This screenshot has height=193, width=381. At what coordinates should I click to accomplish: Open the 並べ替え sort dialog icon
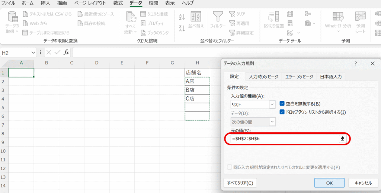coord(196,17)
